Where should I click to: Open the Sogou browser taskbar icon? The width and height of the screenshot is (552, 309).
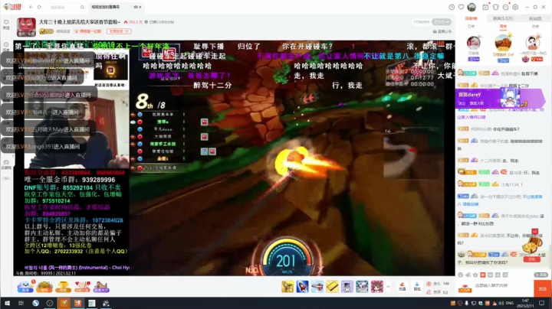[35, 303]
